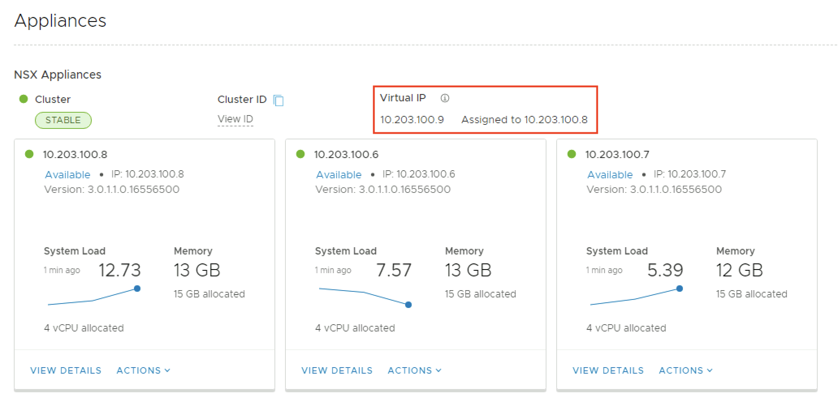View details of appliance 10.203.100.8

66,370
